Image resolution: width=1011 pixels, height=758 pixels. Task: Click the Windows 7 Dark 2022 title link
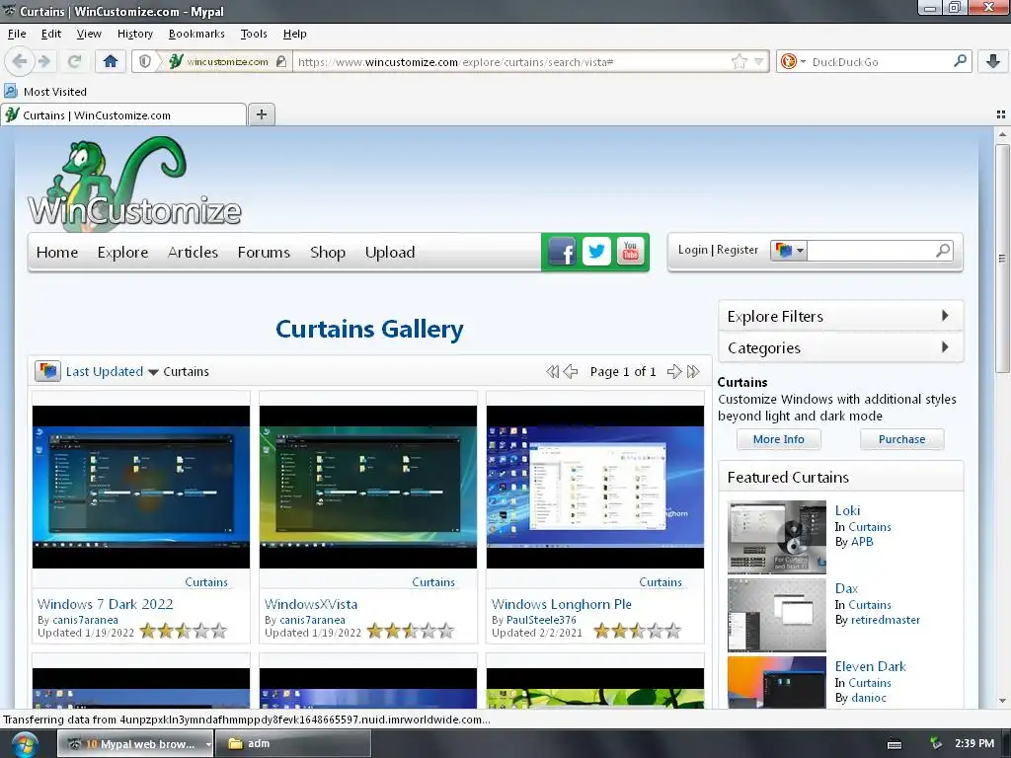[x=105, y=604]
